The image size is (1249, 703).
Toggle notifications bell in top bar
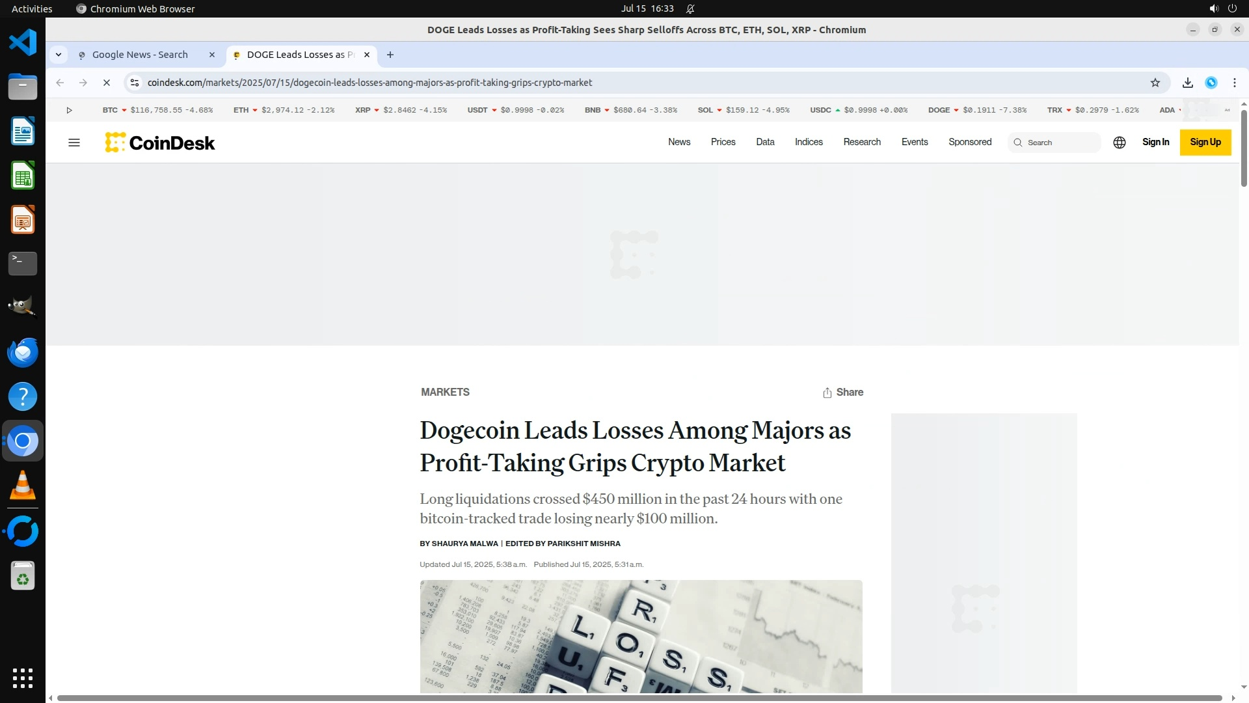[x=690, y=9]
